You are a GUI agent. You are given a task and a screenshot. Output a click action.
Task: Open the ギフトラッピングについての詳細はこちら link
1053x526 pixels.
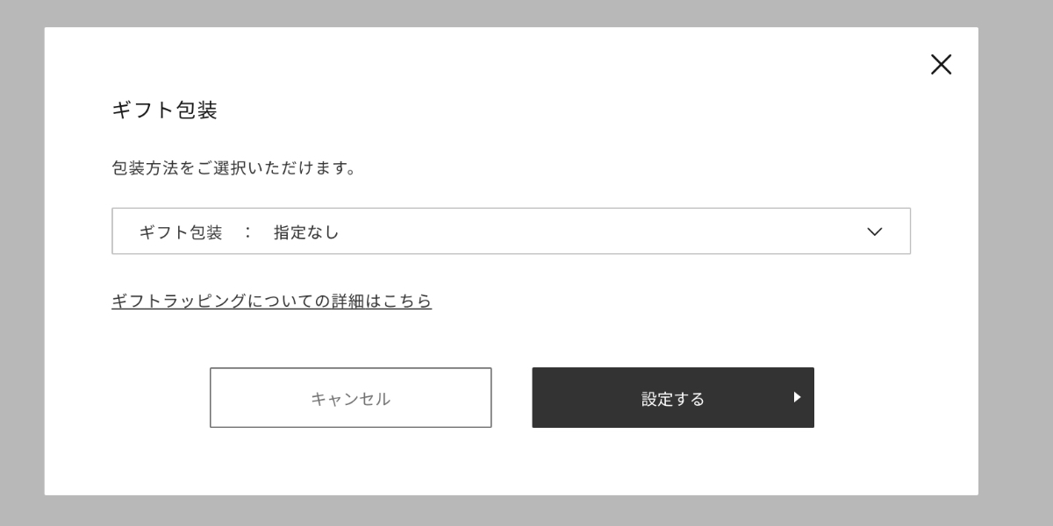(x=271, y=301)
